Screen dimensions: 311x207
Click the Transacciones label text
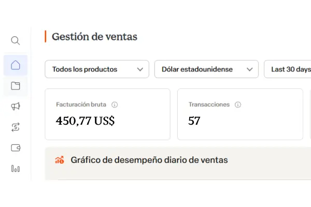coord(209,105)
